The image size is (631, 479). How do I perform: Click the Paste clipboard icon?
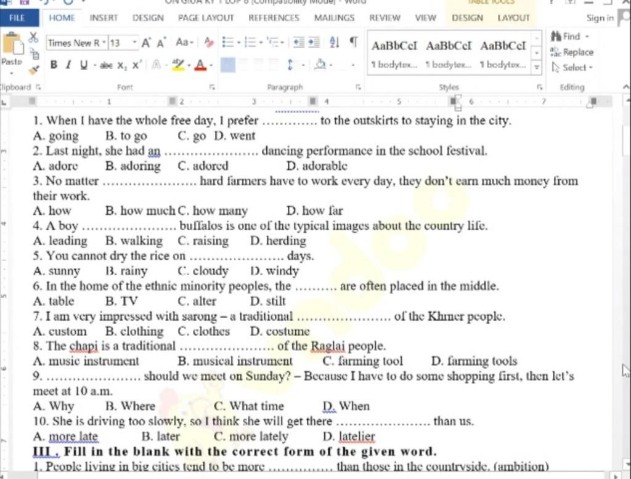click(12, 44)
